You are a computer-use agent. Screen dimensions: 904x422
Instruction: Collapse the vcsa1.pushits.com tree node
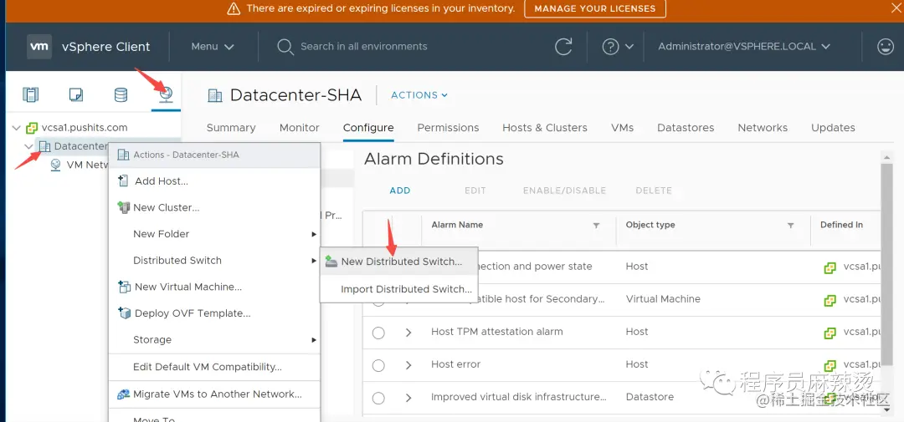pos(16,128)
